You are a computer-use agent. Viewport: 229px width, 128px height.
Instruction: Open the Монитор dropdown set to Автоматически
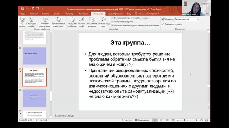tap(186, 19)
